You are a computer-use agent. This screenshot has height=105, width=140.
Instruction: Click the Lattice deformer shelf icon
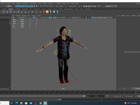11,12
